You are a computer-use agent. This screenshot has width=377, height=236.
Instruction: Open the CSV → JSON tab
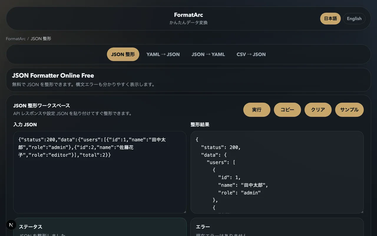pyautogui.click(x=251, y=54)
